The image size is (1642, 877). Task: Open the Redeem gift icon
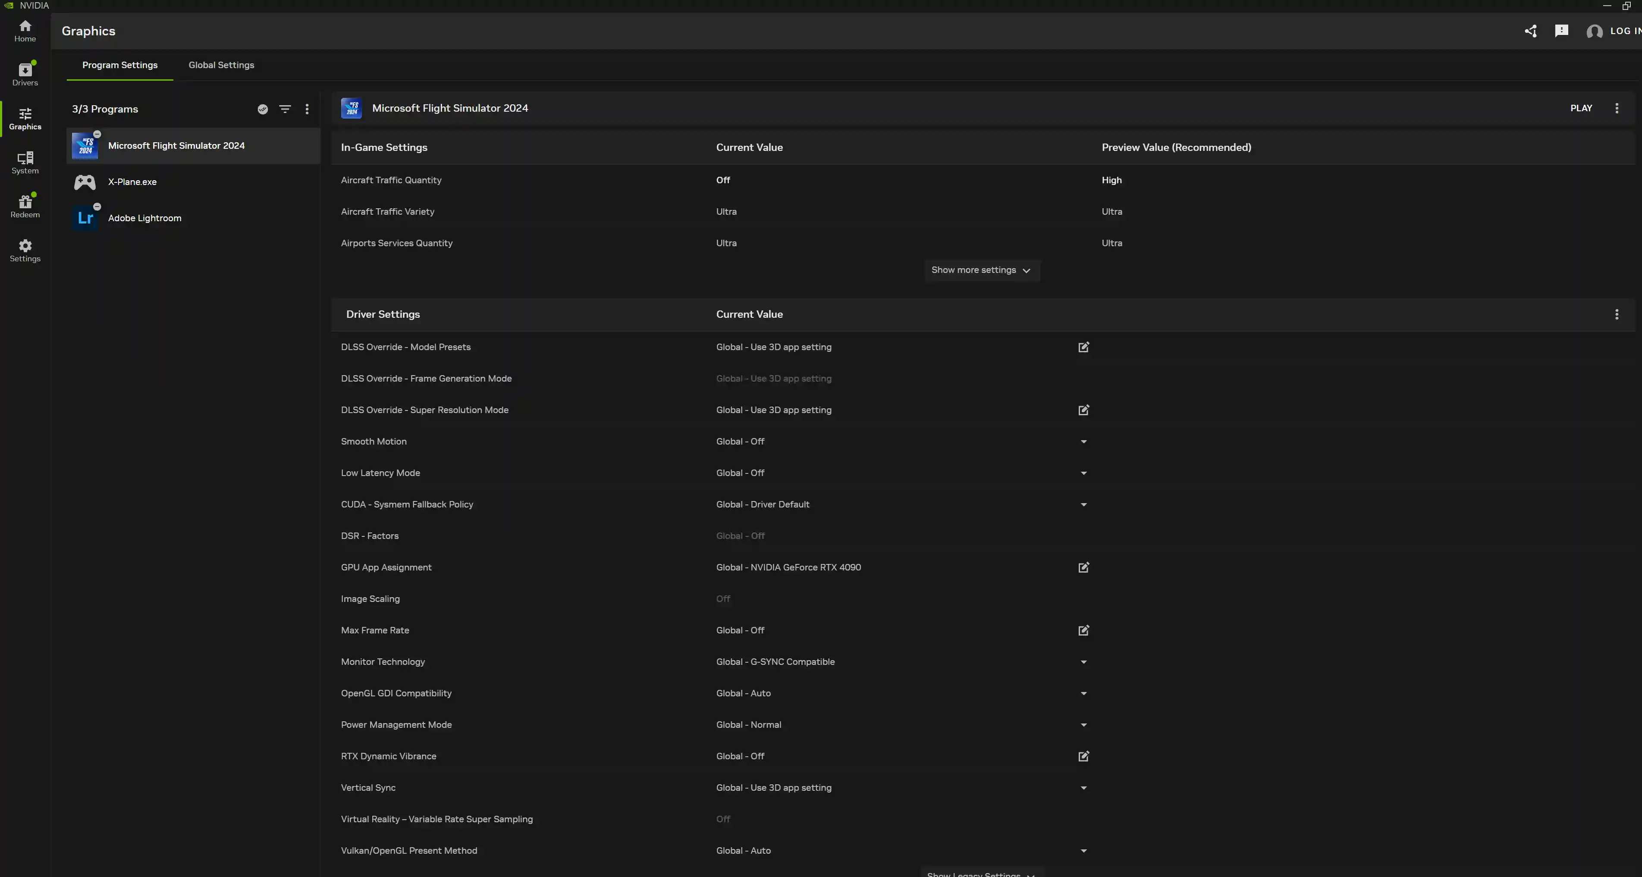tap(25, 206)
